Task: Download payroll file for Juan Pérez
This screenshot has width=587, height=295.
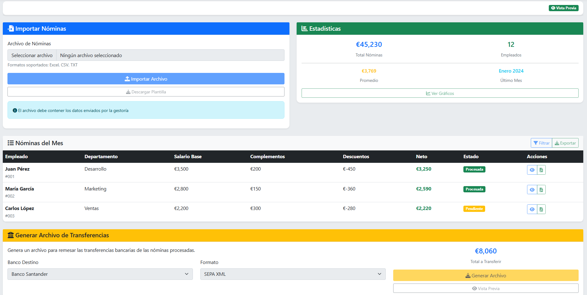Action: tap(541, 170)
